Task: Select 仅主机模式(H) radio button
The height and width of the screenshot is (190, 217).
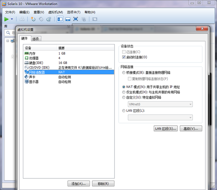Action: (x=124, y=92)
